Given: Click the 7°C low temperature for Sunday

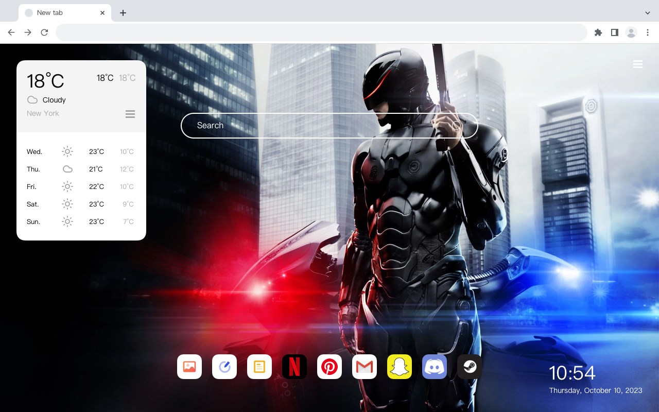Looking at the screenshot, I should point(128,221).
